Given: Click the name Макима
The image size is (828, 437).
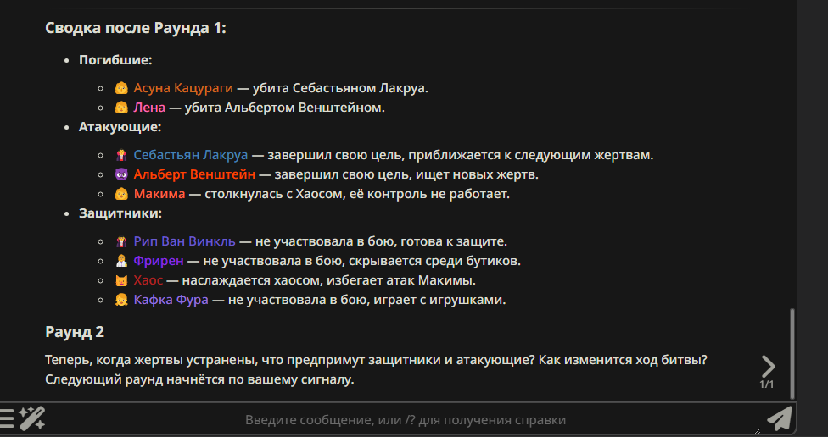Looking at the screenshot, I should (159, 193).
